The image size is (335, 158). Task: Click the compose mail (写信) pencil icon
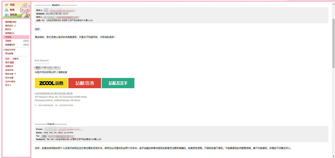point(7,5)
